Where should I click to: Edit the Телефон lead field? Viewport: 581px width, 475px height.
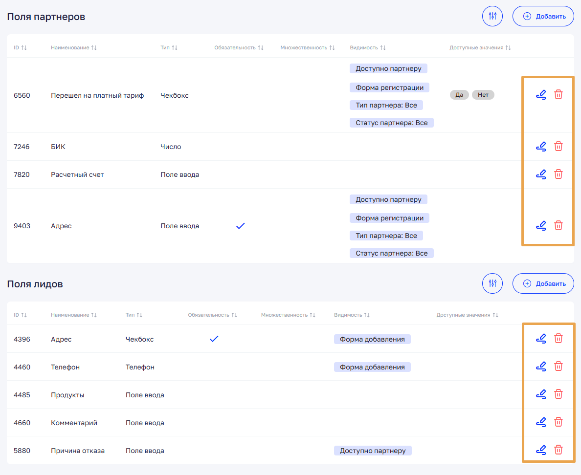(x=541, y=366)
